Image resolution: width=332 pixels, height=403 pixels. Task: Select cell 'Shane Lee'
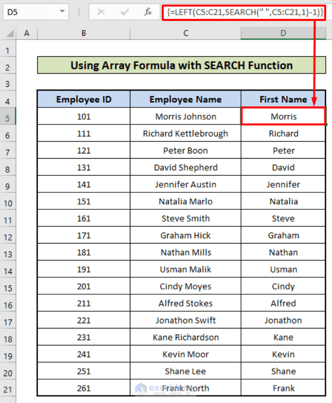[185, 371]
